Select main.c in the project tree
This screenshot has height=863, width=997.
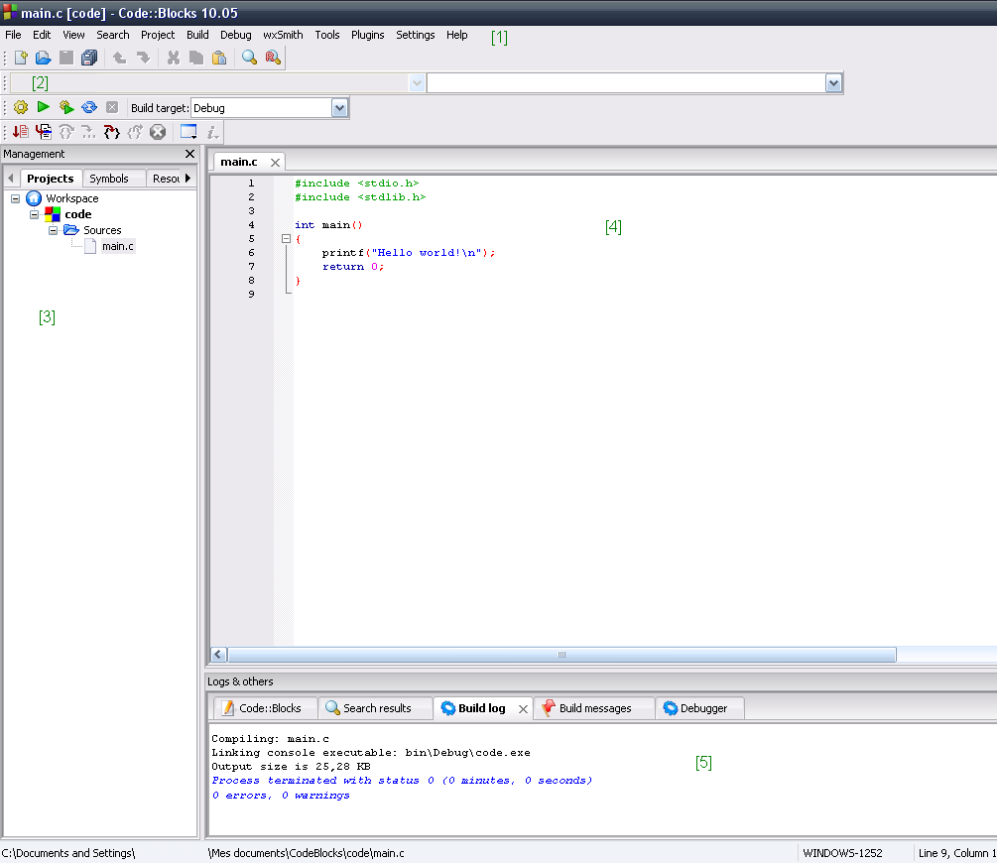(118, 246)
